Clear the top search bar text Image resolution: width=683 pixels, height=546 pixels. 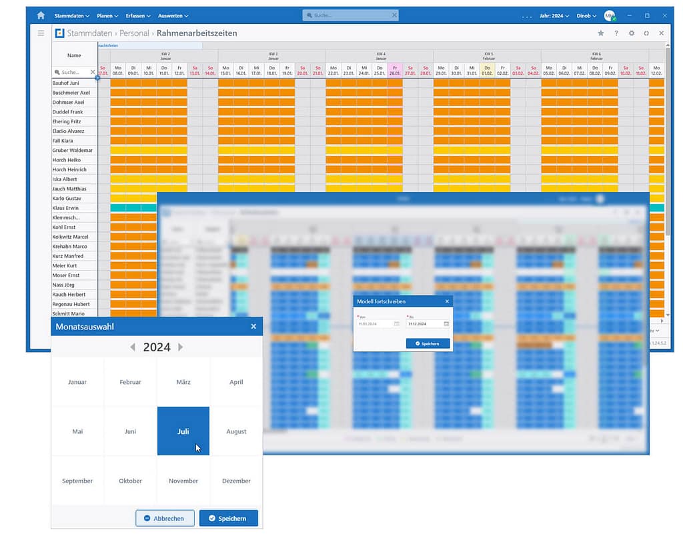click(x=394, y=15)
